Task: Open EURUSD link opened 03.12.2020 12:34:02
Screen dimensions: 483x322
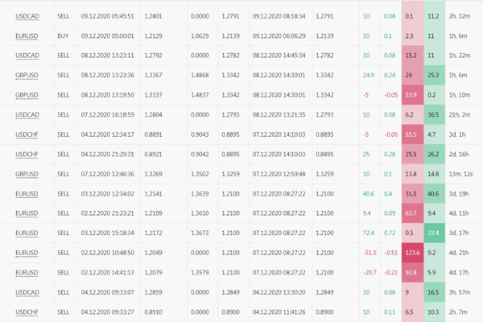Action: [27, 194]
